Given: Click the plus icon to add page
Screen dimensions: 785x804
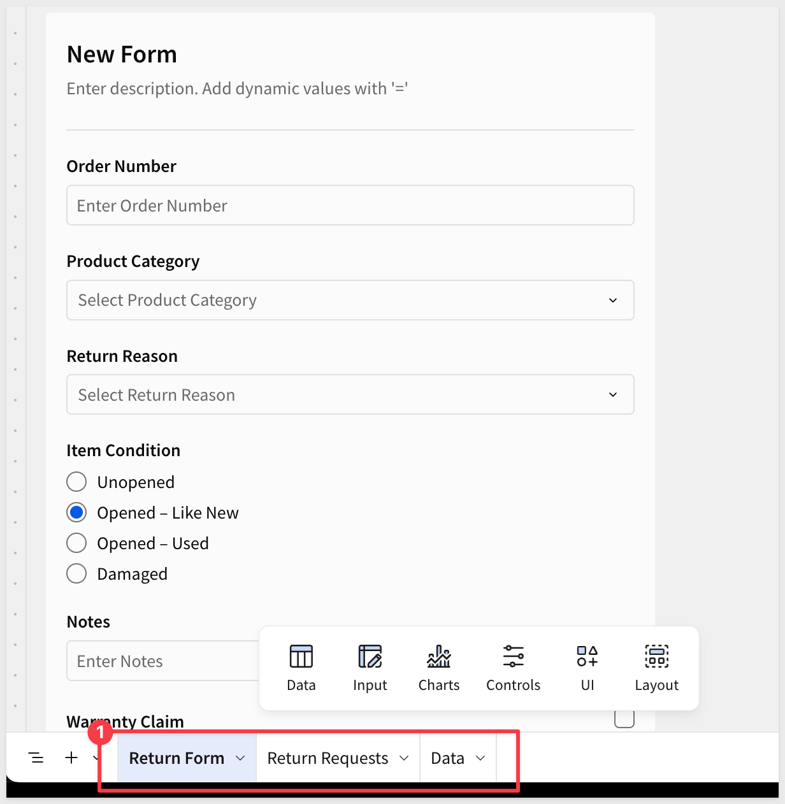Looking at the screenshot, I should click(71, 757).
